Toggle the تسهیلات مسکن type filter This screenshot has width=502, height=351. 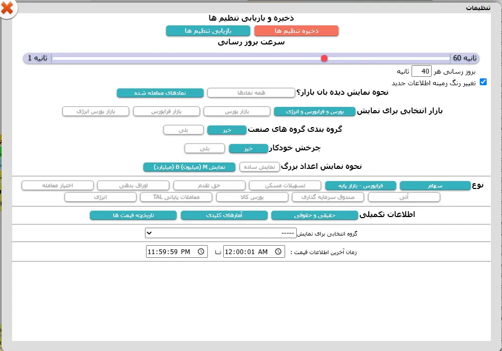click(285, 186)
